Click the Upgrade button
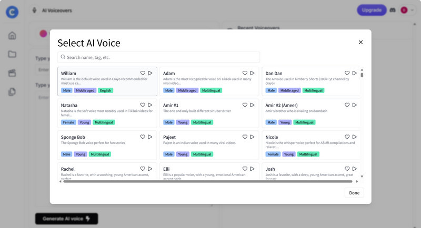The width and height of the screenshot is (421, 228). (x=372, y=10)
